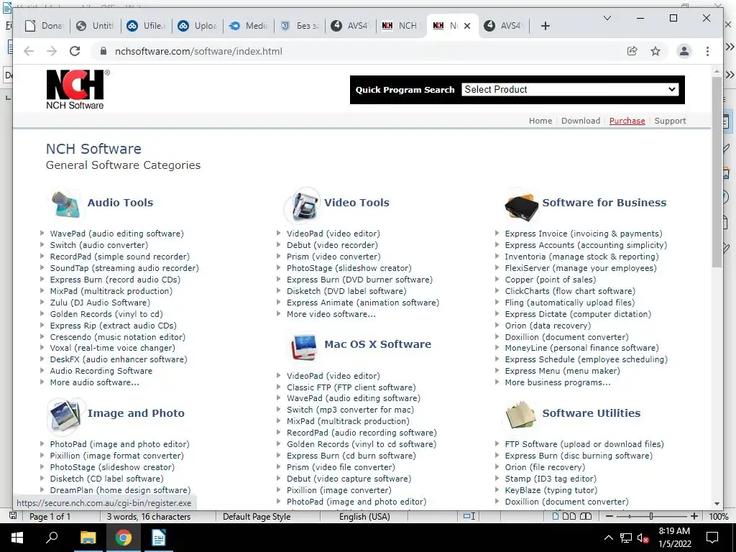Click 3 words, 16 characters status

tap(148, 516)
